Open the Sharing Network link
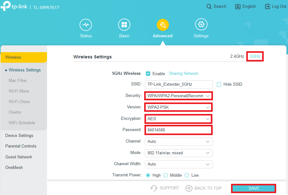 point(183,74)
